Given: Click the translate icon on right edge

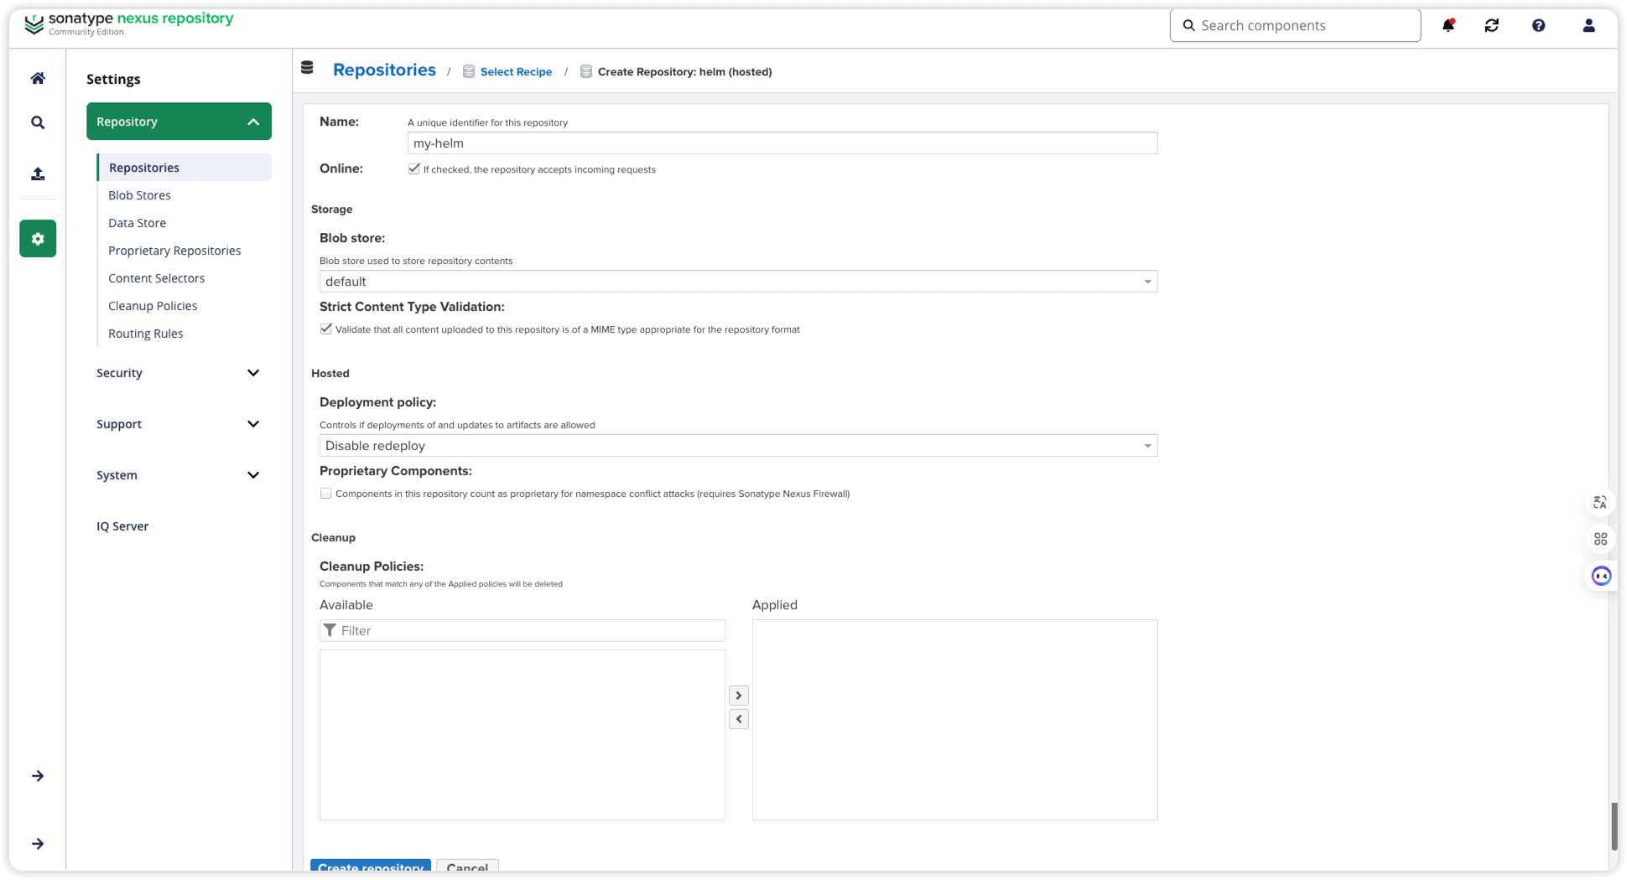Looking at the screenshot, I should point(1600,503).
